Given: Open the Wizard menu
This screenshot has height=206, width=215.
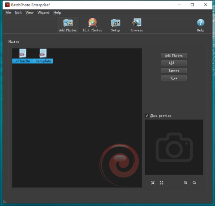Looking at the screenshot, I should pos(43,13).
